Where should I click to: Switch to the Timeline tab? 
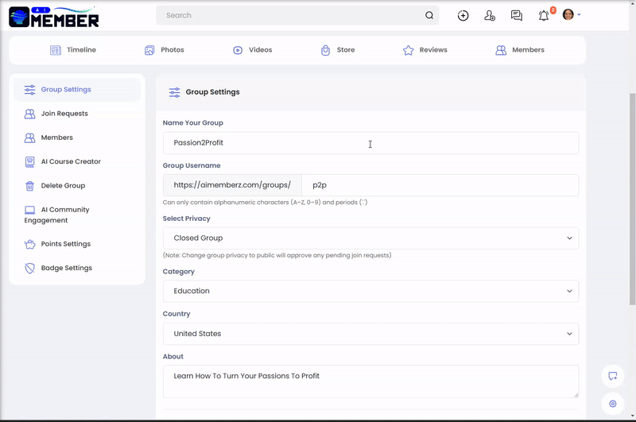click(x=73, y=50)
